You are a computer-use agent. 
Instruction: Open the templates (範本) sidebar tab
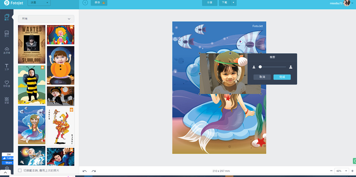7,17
